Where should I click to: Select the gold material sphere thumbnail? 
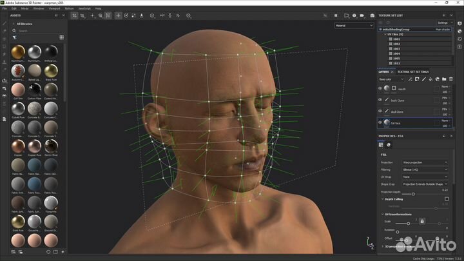(x=18, y=52)
